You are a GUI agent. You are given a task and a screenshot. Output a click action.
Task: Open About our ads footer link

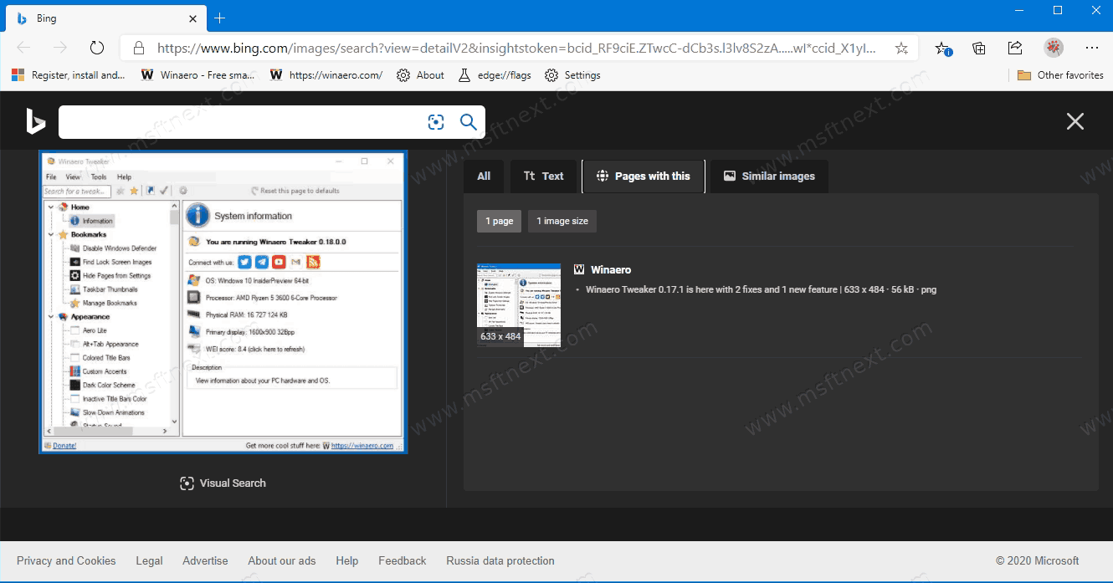coord(282,561)
